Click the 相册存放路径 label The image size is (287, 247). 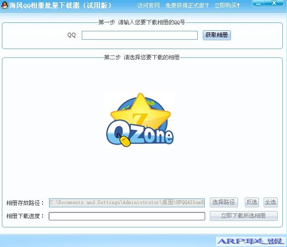click(25, 203)
